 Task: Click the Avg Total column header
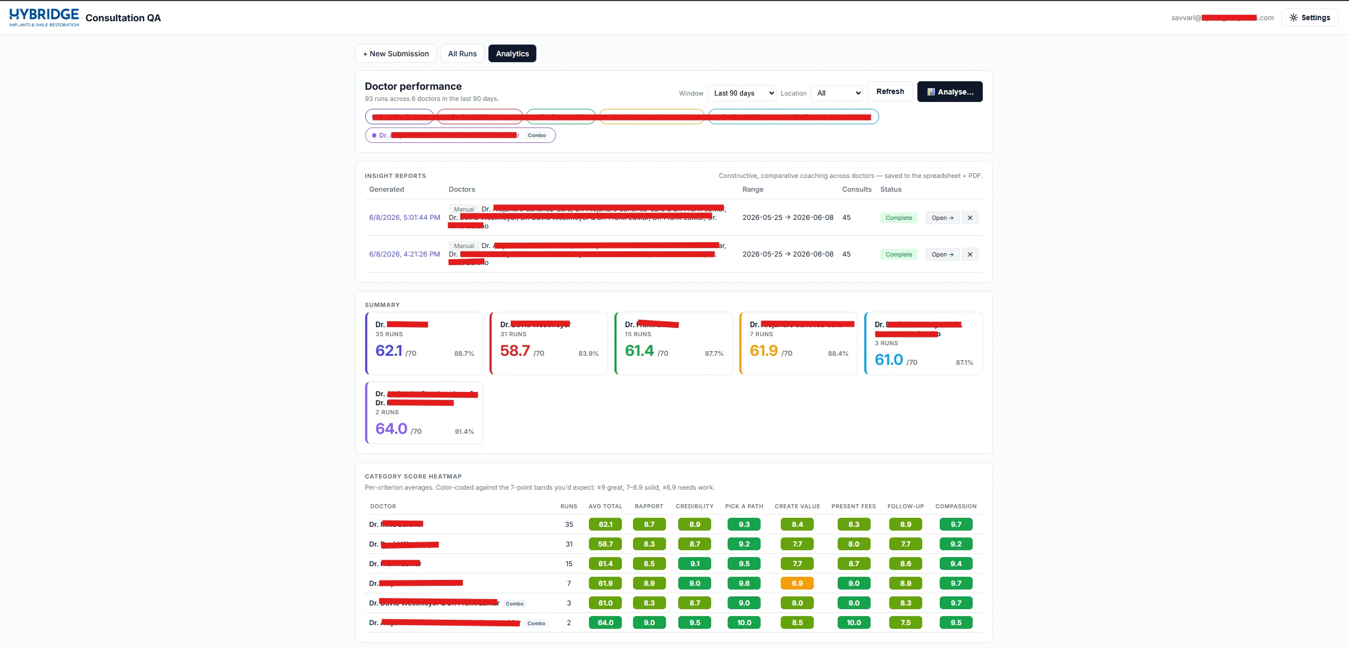(x=605, y=506)
